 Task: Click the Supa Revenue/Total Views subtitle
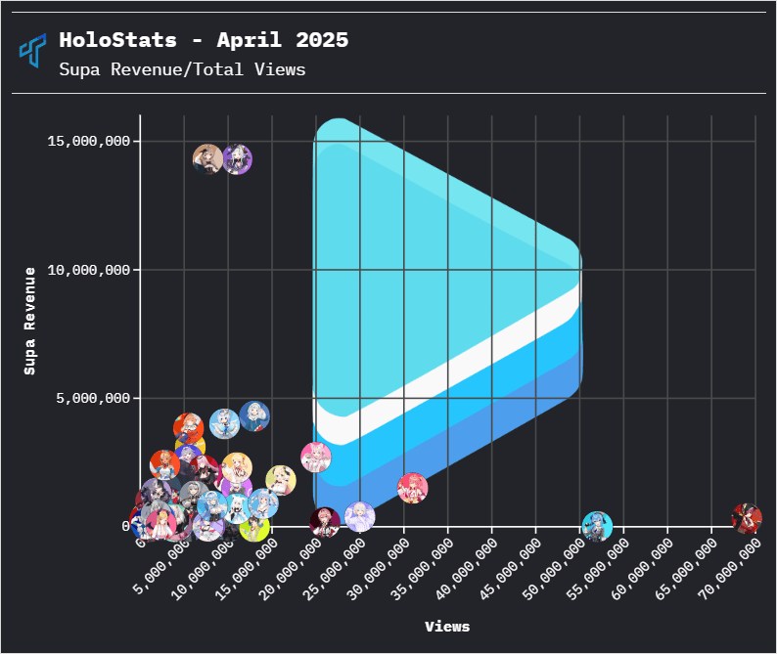click(182, 69)
